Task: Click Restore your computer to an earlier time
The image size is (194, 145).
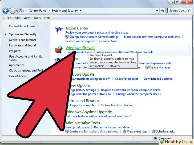Action: (x=91, y=41)
